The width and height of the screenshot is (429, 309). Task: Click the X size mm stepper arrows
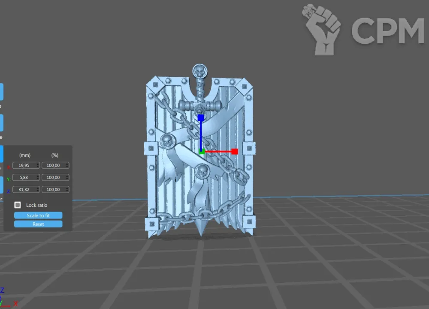[38, 165]
